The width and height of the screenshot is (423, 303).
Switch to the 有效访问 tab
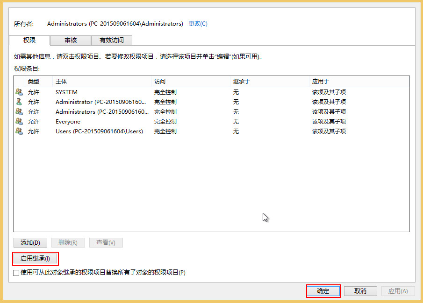(x=111, y=40)
